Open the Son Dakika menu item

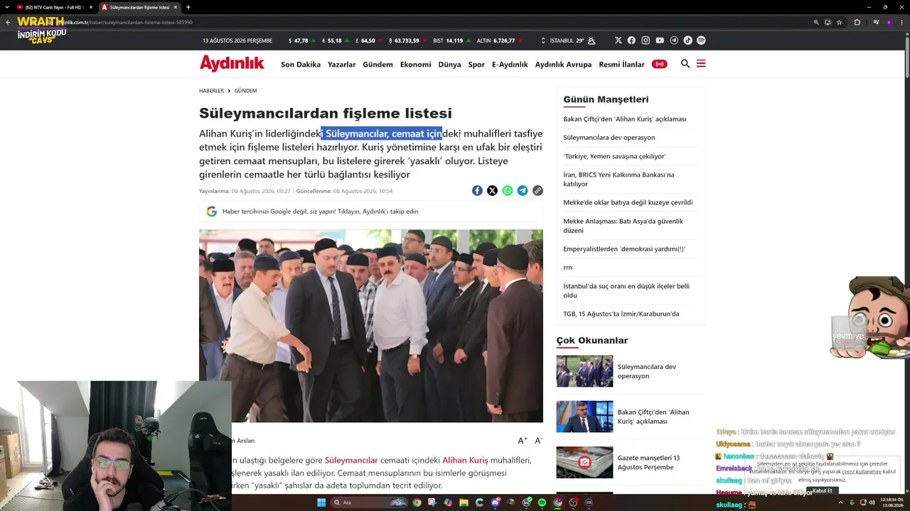[x=301, y=65]
